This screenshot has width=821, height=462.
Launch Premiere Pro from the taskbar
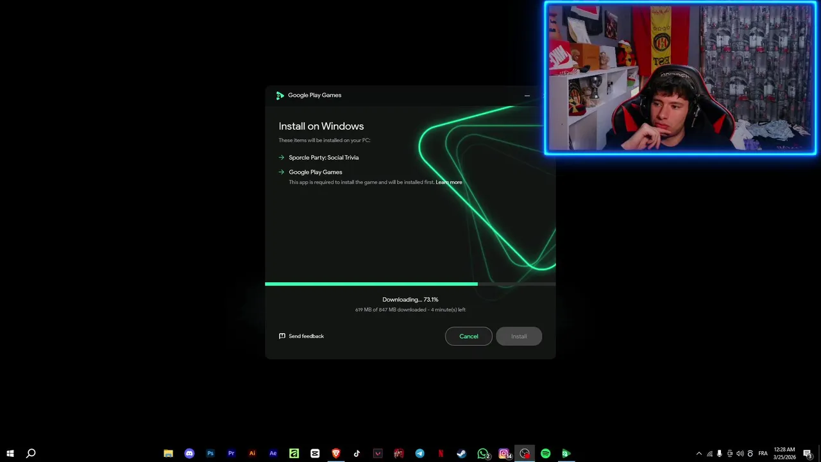coord(231,454)
